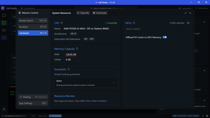Open the Downloads icon in sidebar

tap(4, 109)
